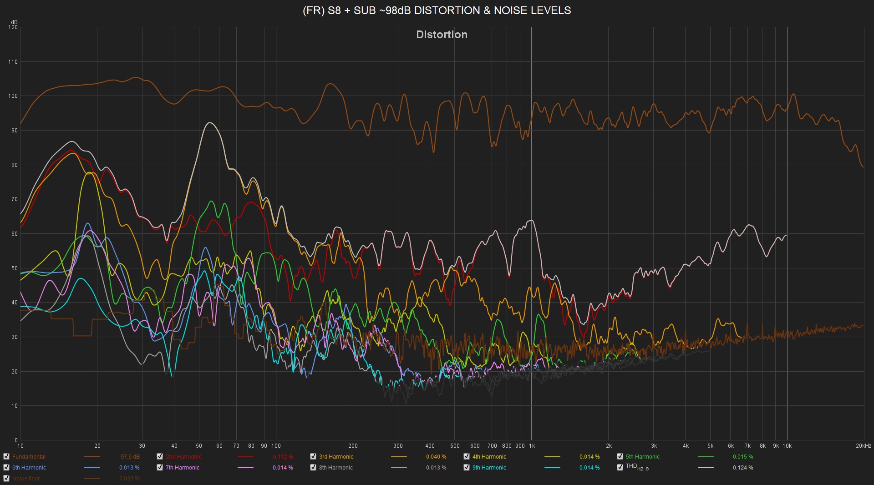Click the 97.6 dB Fundamental value
Screen dimensions: 874x485
130,457
